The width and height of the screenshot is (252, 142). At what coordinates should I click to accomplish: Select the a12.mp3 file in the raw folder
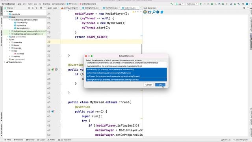tap(19, 54)
